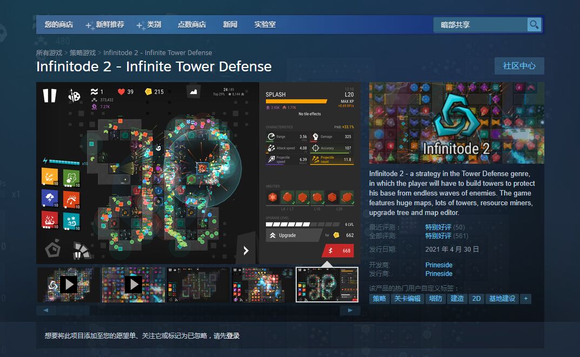Viewport: 580px width, 357px height.
Task: Open the 点数商店 menu item
Action: tap(191, 24)
